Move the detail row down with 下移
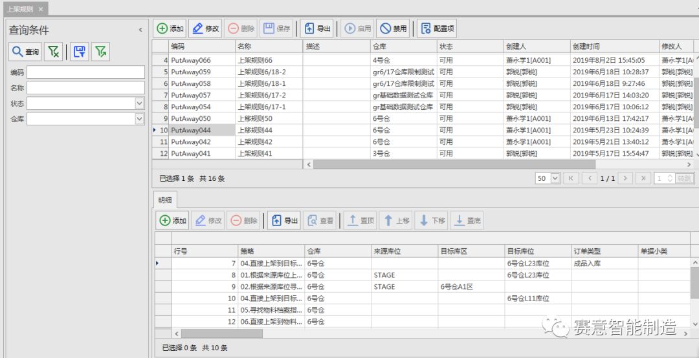Screen dimensions: 699x358 pyautogui.click(x=432, y=220)
